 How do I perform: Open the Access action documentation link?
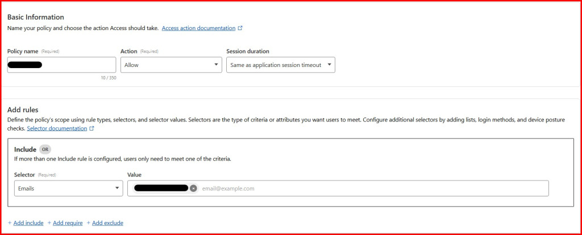coord(198,28)
